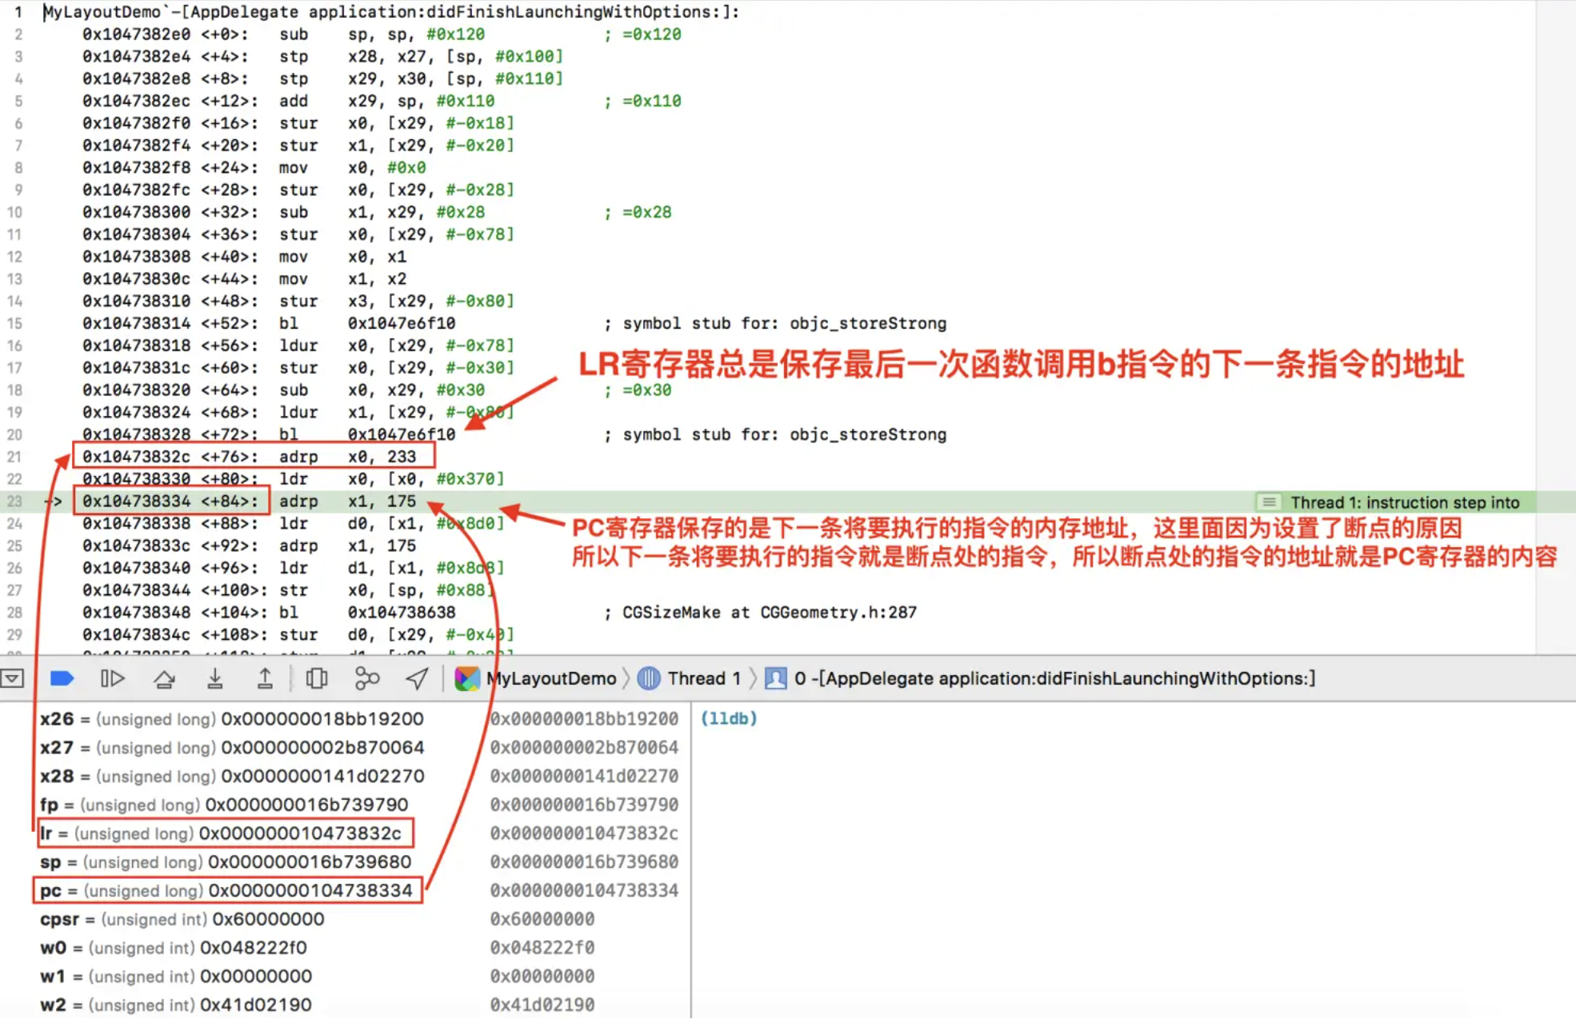Screen dimensions: 1576x1027
Task: Click the continue program execution icon
Action: coord(112,679)
